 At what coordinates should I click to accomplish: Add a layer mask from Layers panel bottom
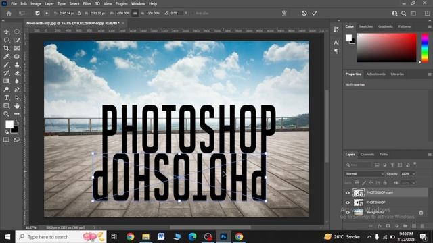pyautogui.click(x=388, y=226)
